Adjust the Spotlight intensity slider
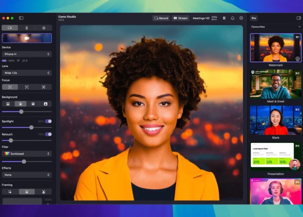303x217 pixels. pos(27,128)
